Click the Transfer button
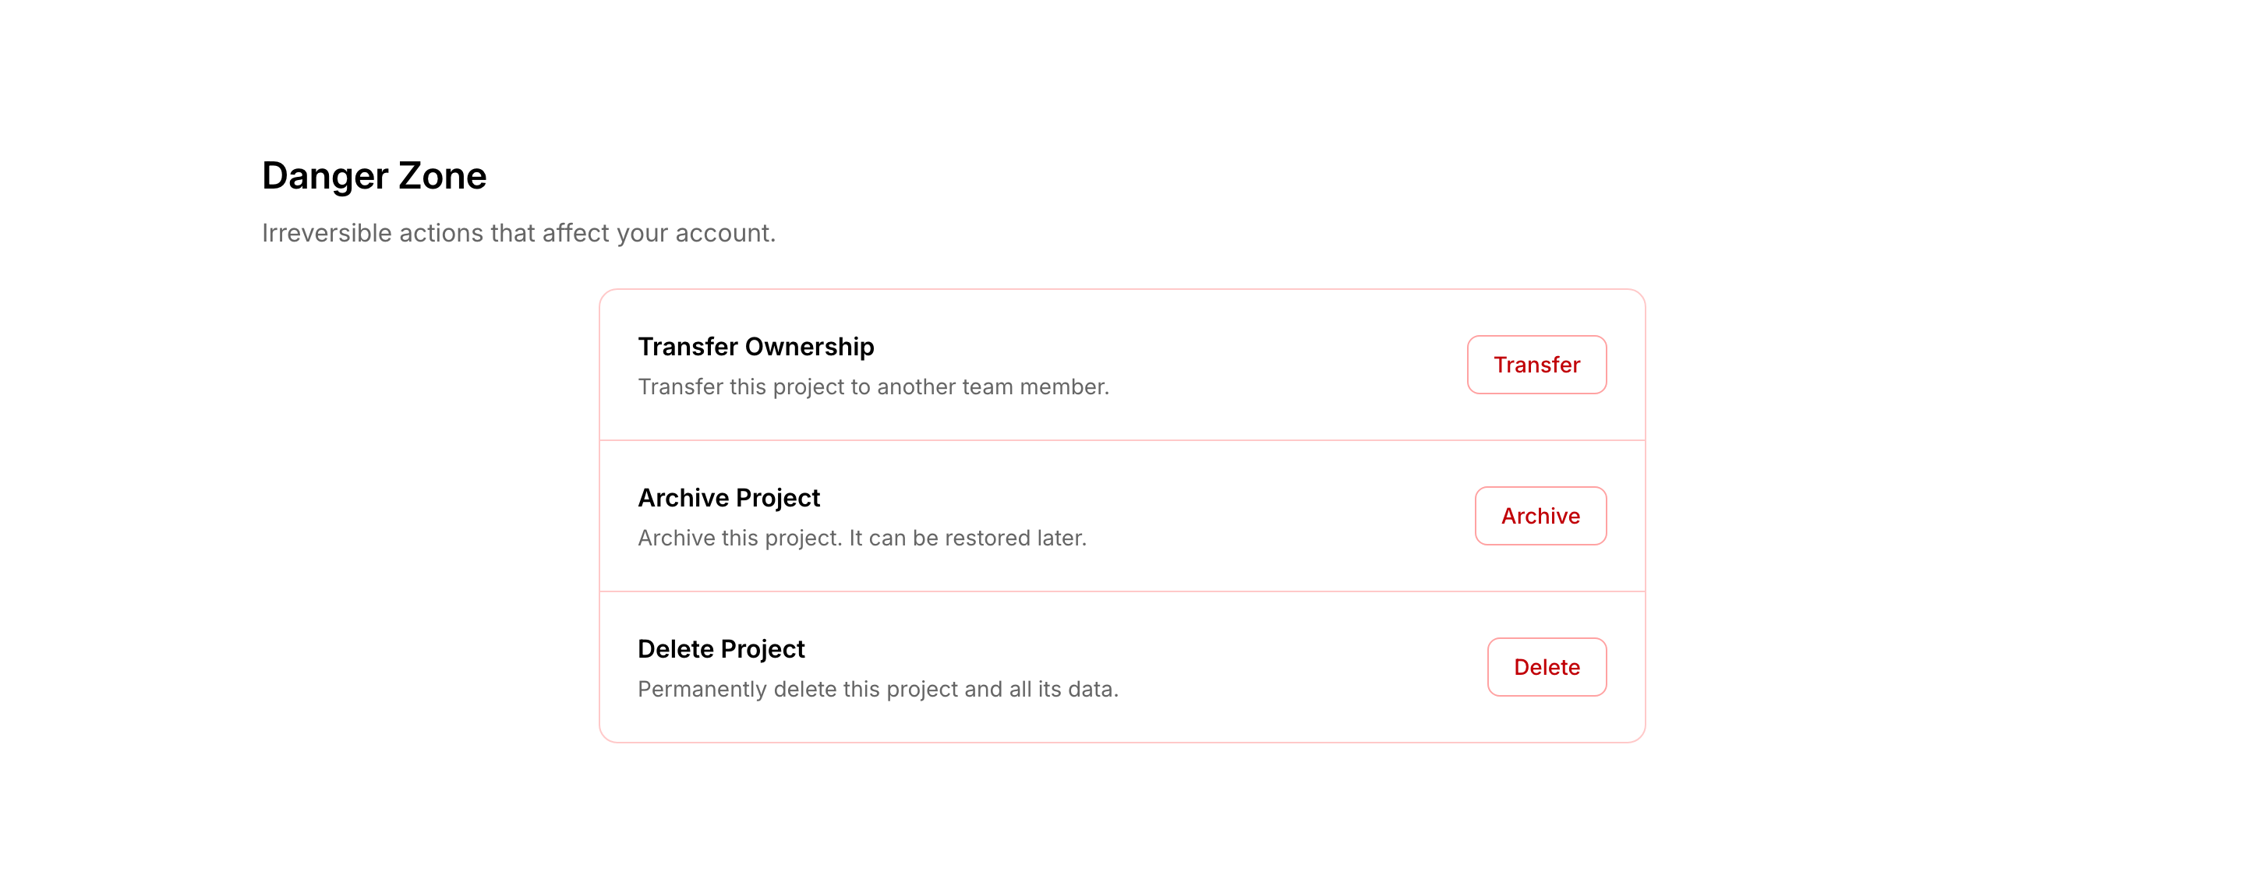2245x893 pixels. click(1536, 365)
